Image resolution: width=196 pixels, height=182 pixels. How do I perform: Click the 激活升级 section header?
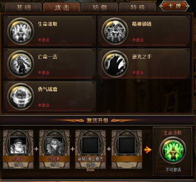click(x=98, y=121)
